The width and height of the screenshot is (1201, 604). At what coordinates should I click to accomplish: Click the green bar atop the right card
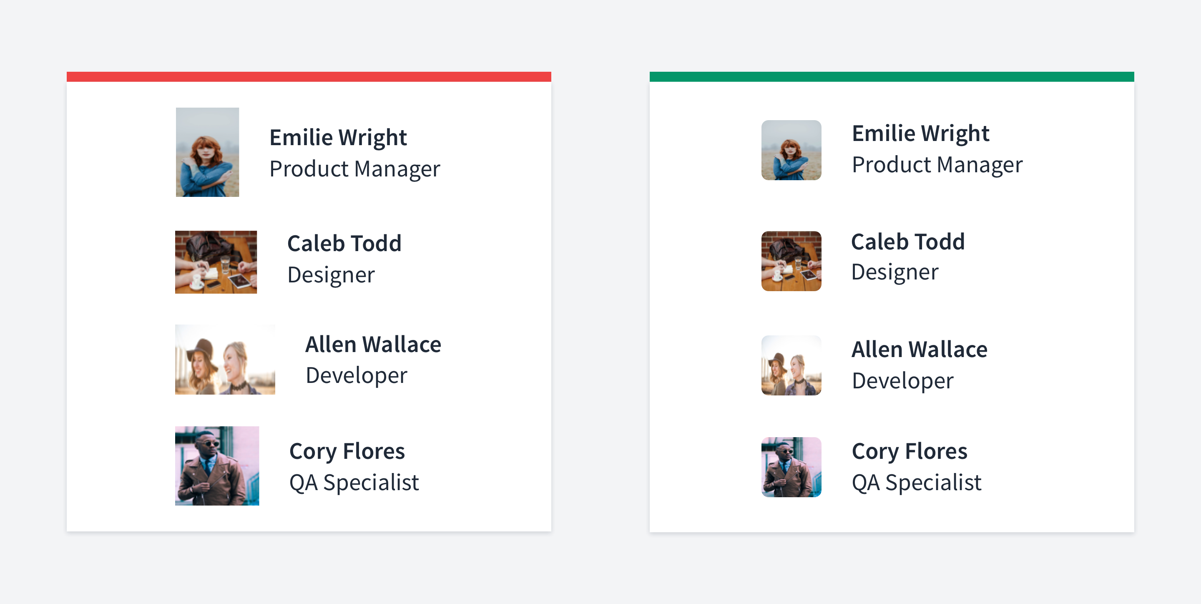(x=892, y=76)
